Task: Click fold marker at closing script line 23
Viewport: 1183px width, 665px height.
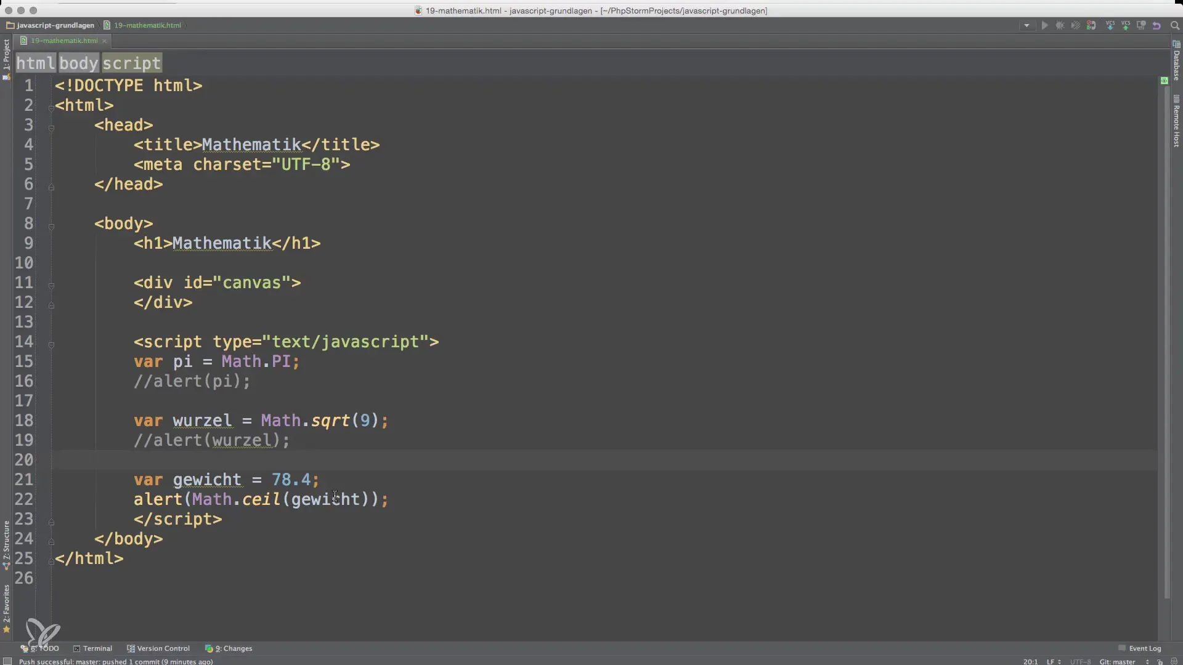Action: 51,522
